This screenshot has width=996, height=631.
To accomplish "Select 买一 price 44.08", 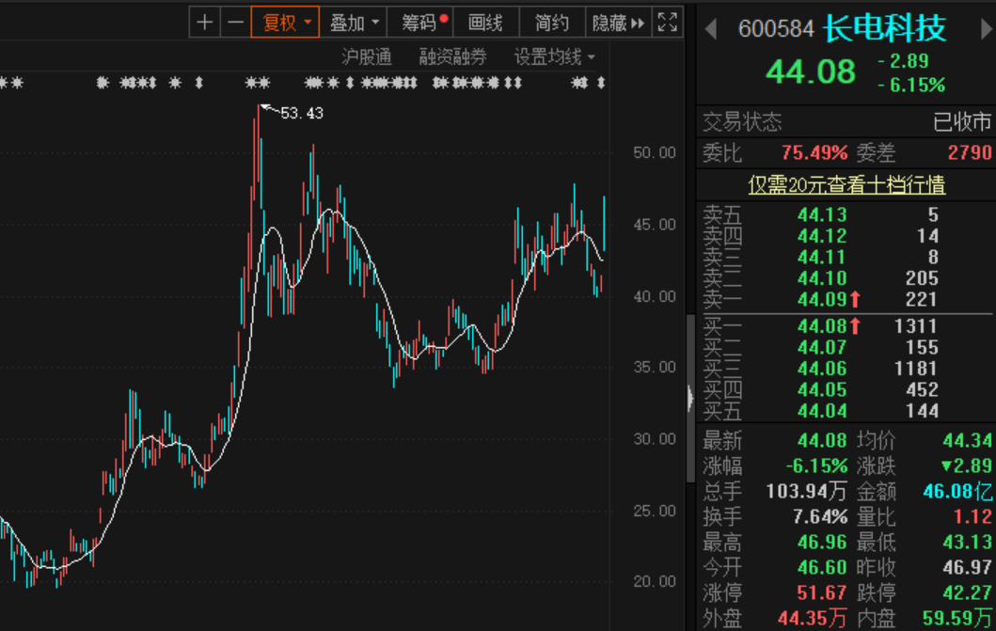I will click(x=822, y=325).
